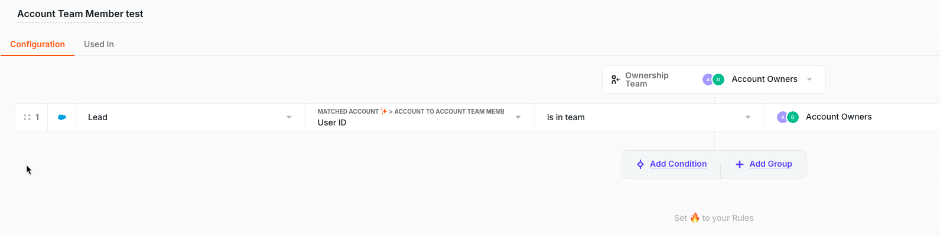The image size is (940, 235).
Task: Click the plus icon for Add Group
Action: (x=739, y=164)
